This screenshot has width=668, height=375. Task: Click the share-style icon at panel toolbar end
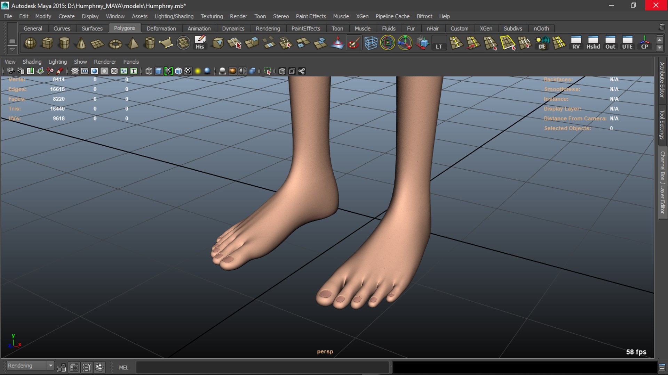[x=302, y=71]
